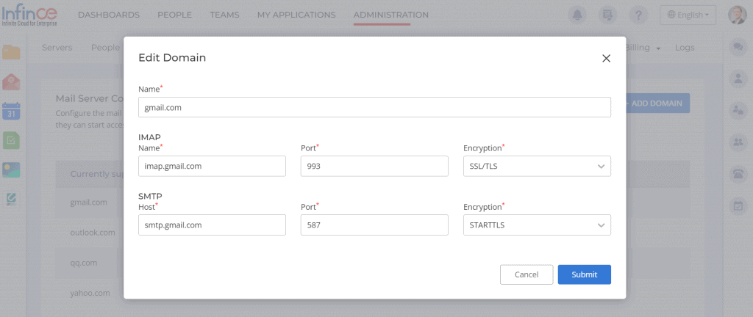Viewport: 753px width, 317px height.
Task: Open the tasks checklist icon in left sidebar
Action: pyautogui.click(x=11, y=140)
